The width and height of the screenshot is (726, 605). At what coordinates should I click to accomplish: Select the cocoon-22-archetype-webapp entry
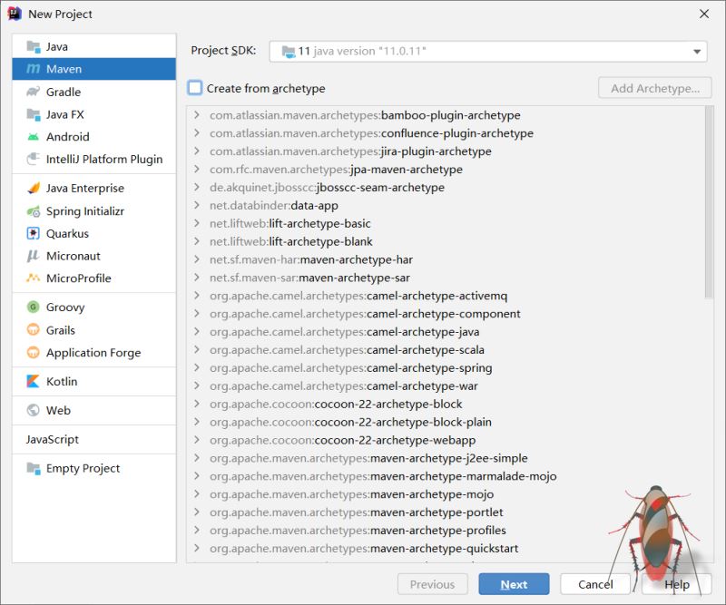[336, 440]
